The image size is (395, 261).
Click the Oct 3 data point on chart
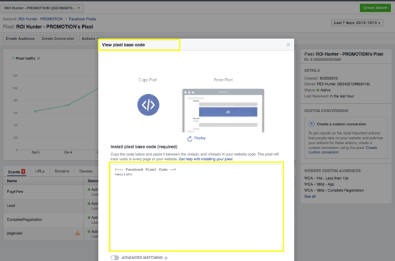[x=36, y=111]
